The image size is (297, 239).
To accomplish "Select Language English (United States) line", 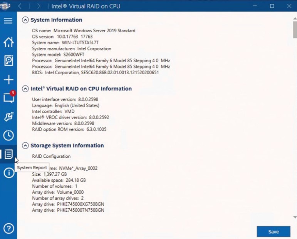I will (x=65, y=105).
